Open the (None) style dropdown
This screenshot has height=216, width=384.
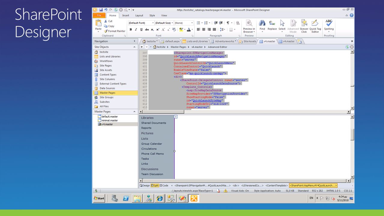click(192, 23)
